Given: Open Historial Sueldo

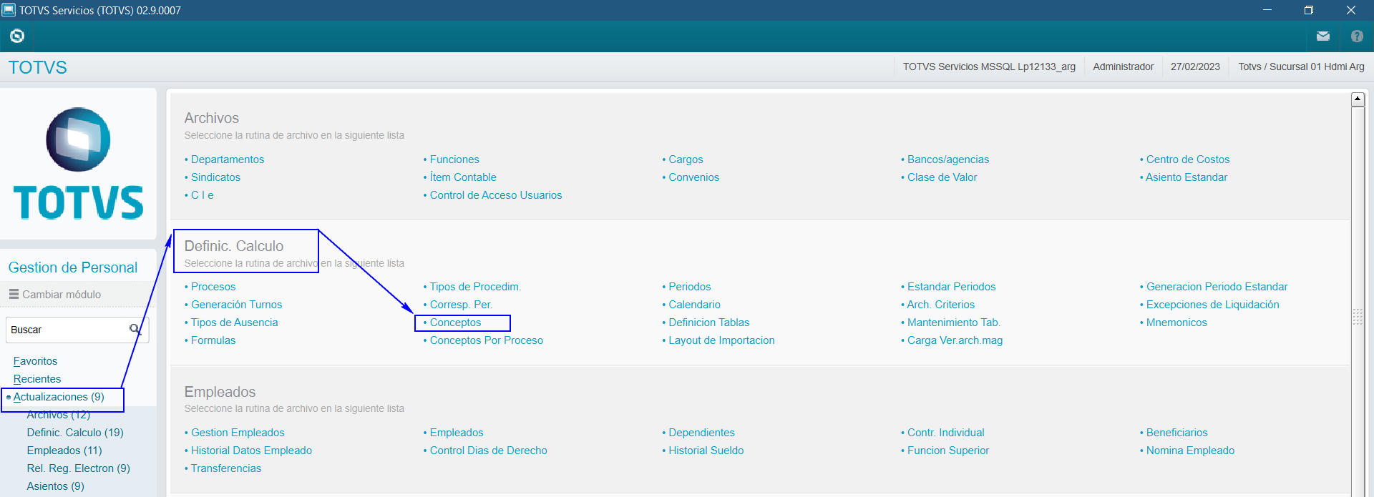Looking at the screenshot, I should [x=706, y=451].
